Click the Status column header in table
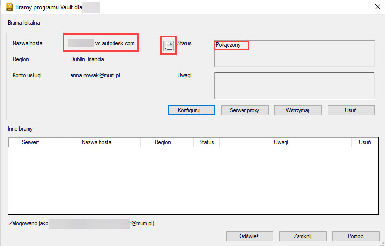This screenshot has width=385, height=246. point(206,142)
